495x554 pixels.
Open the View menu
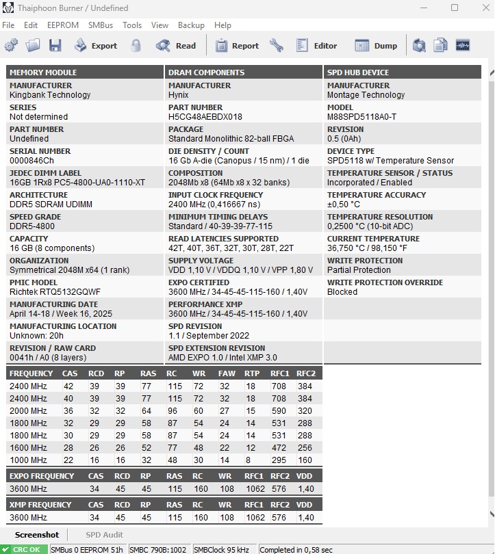click(160, 25)
